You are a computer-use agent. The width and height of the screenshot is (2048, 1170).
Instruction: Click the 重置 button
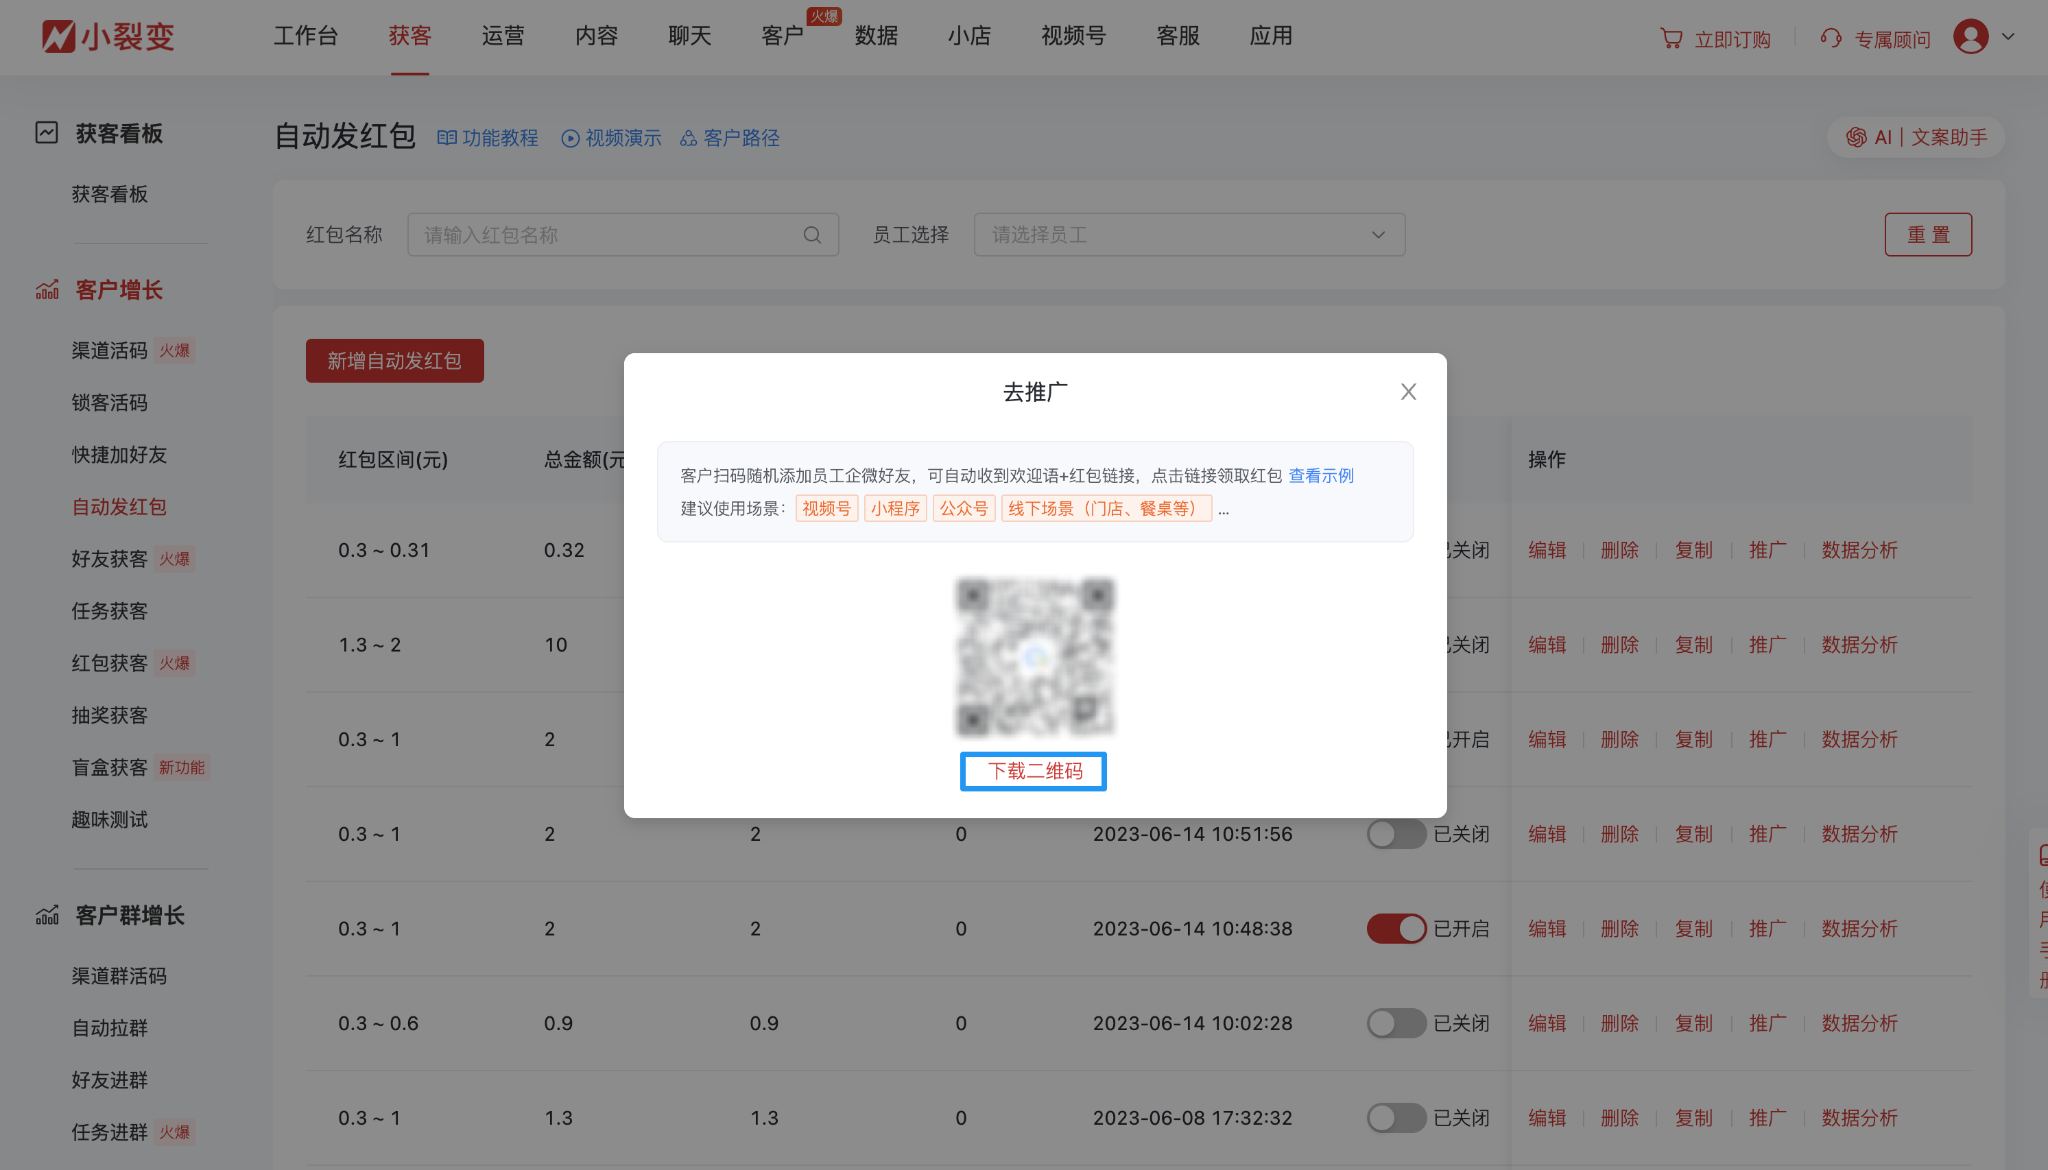[1928, 235]
